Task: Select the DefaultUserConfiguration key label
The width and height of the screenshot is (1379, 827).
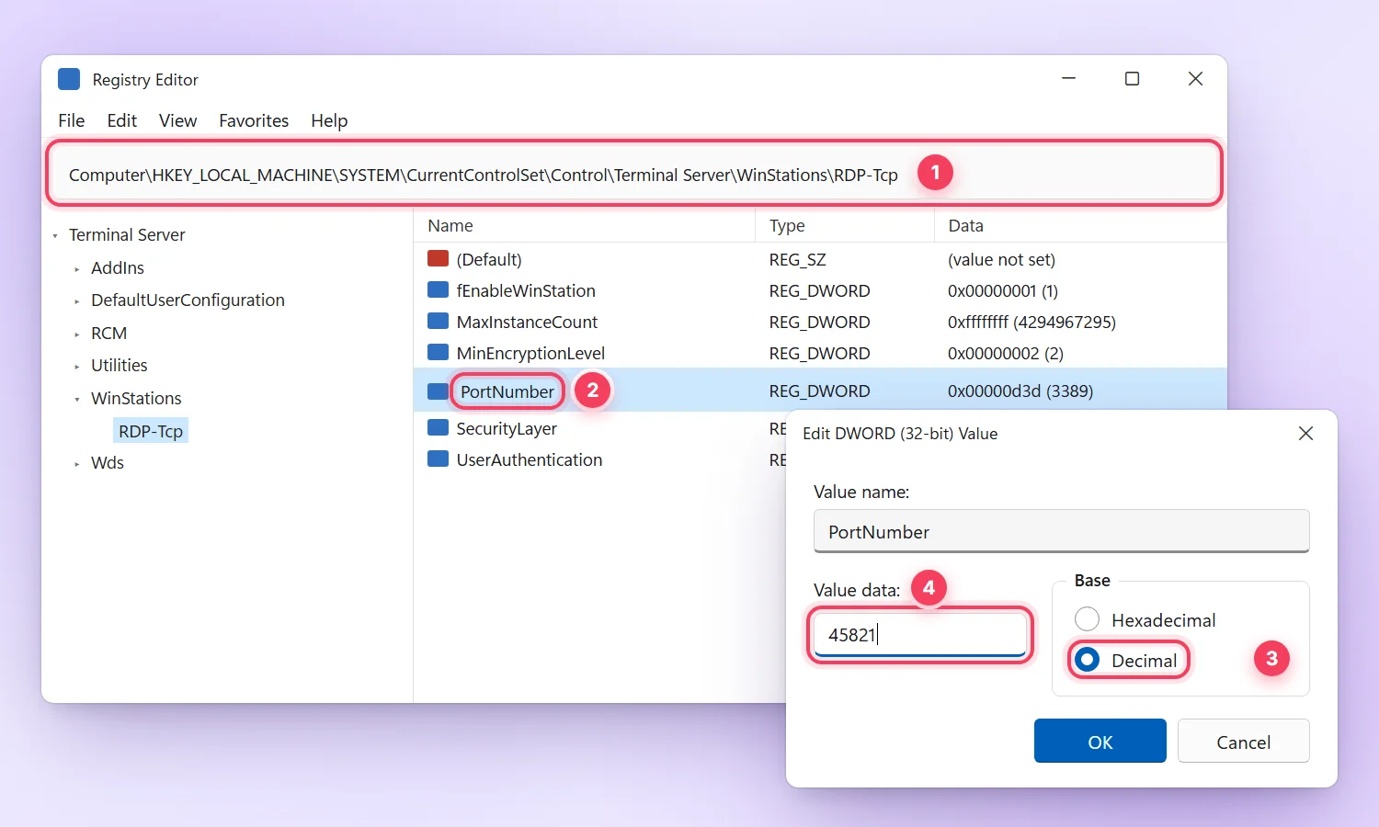Action: [x=188, y=300]
